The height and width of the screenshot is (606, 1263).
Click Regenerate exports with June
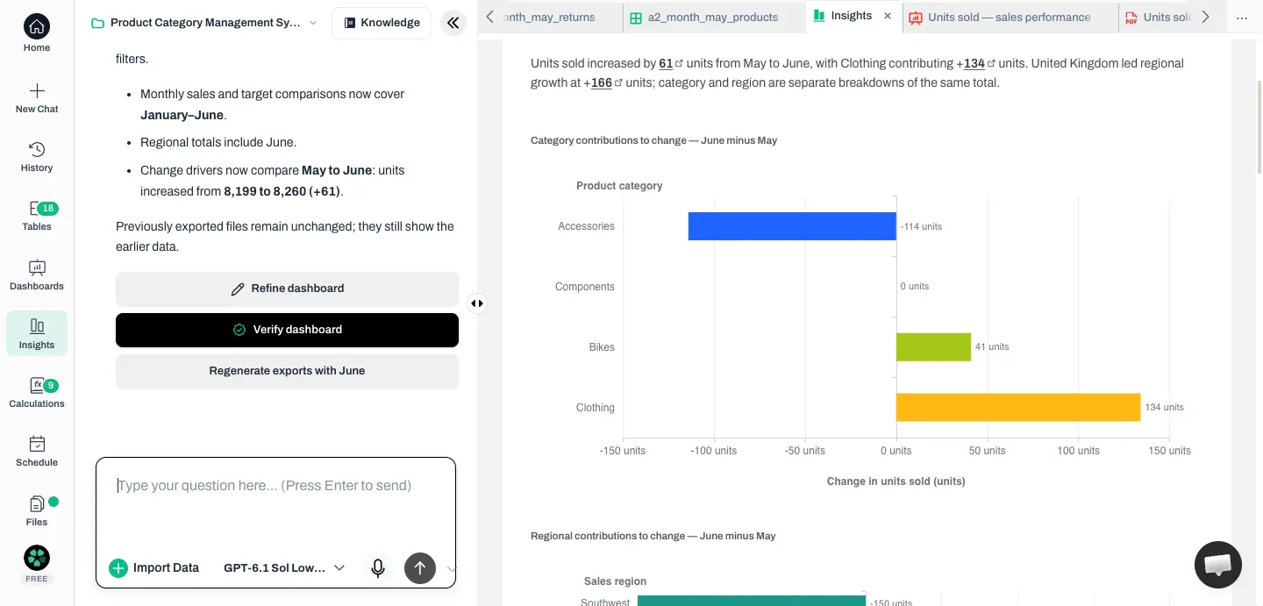[x=287, y=371]
